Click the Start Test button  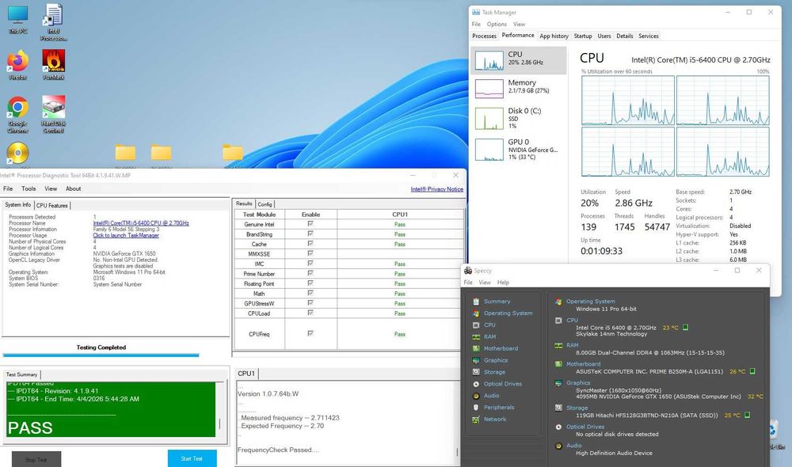pyautogui.click(x=192, y=458)
